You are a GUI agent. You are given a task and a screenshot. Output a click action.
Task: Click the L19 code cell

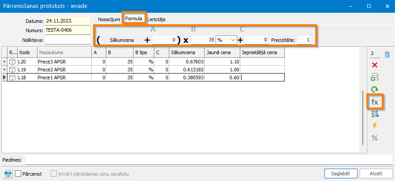pos(27,70)
